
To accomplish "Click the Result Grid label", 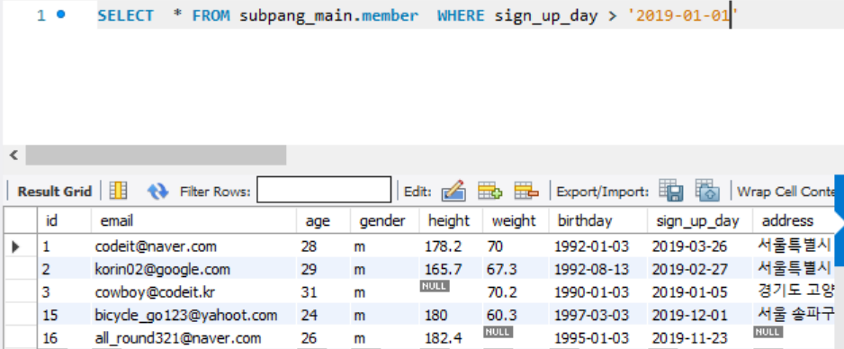I will (54, 192).
